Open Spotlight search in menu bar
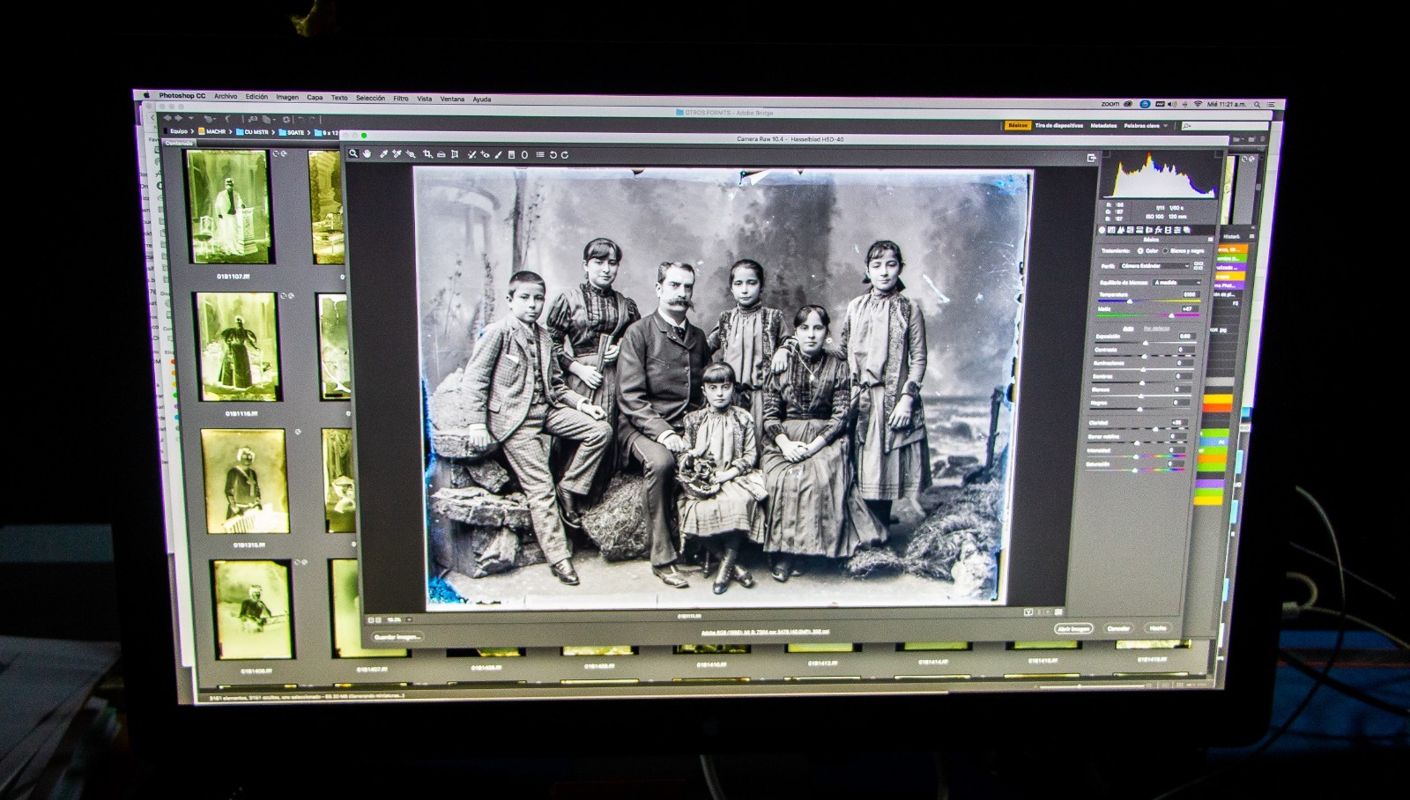This screenshot has height=800, width=1410. tap(1257, 104)
